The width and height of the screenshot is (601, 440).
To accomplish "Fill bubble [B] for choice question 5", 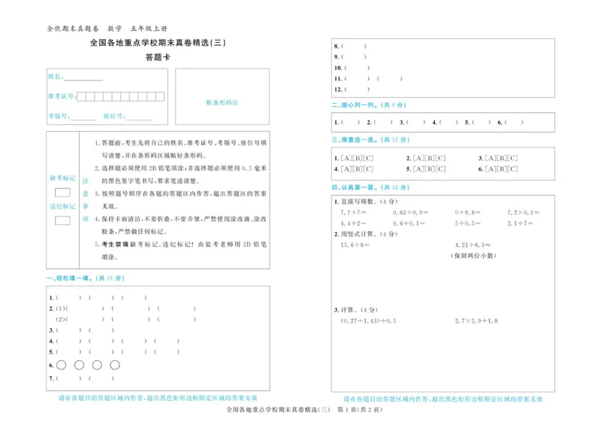I will pos(430,168).
